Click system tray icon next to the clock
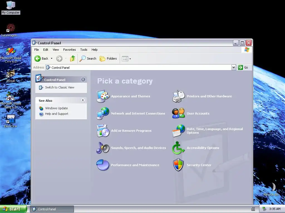Viewport: 285px width, 213px height. point(264,209)
